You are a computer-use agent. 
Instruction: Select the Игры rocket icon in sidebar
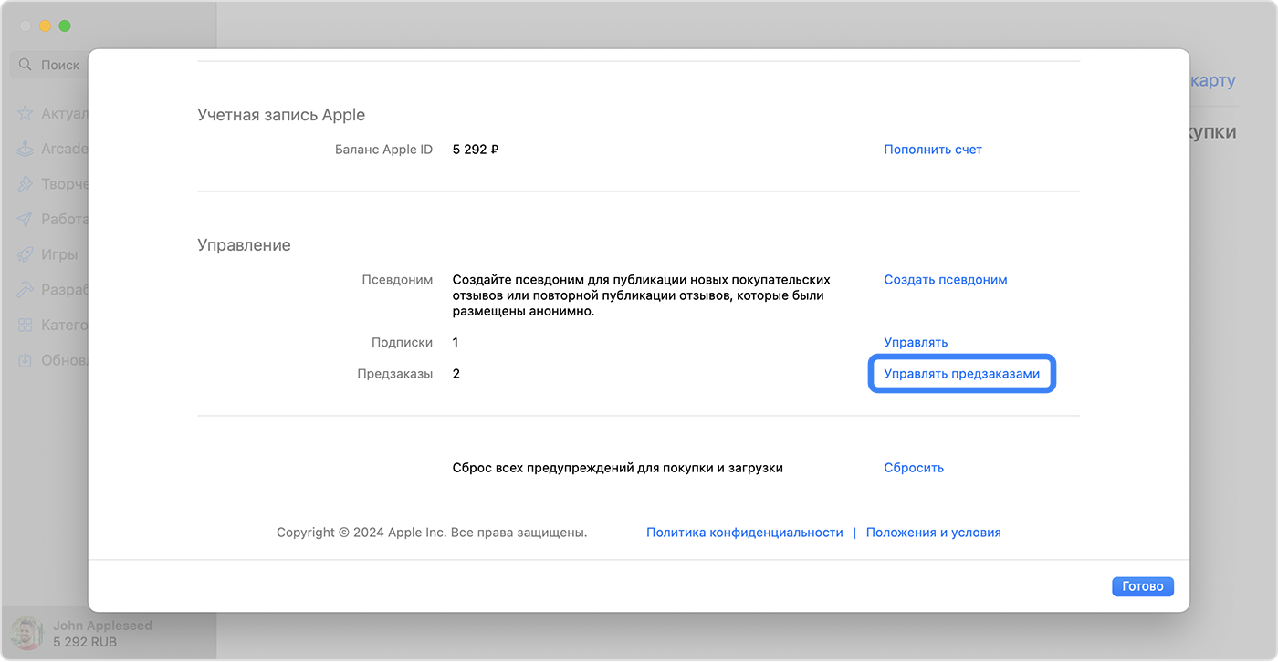(26, 254)
